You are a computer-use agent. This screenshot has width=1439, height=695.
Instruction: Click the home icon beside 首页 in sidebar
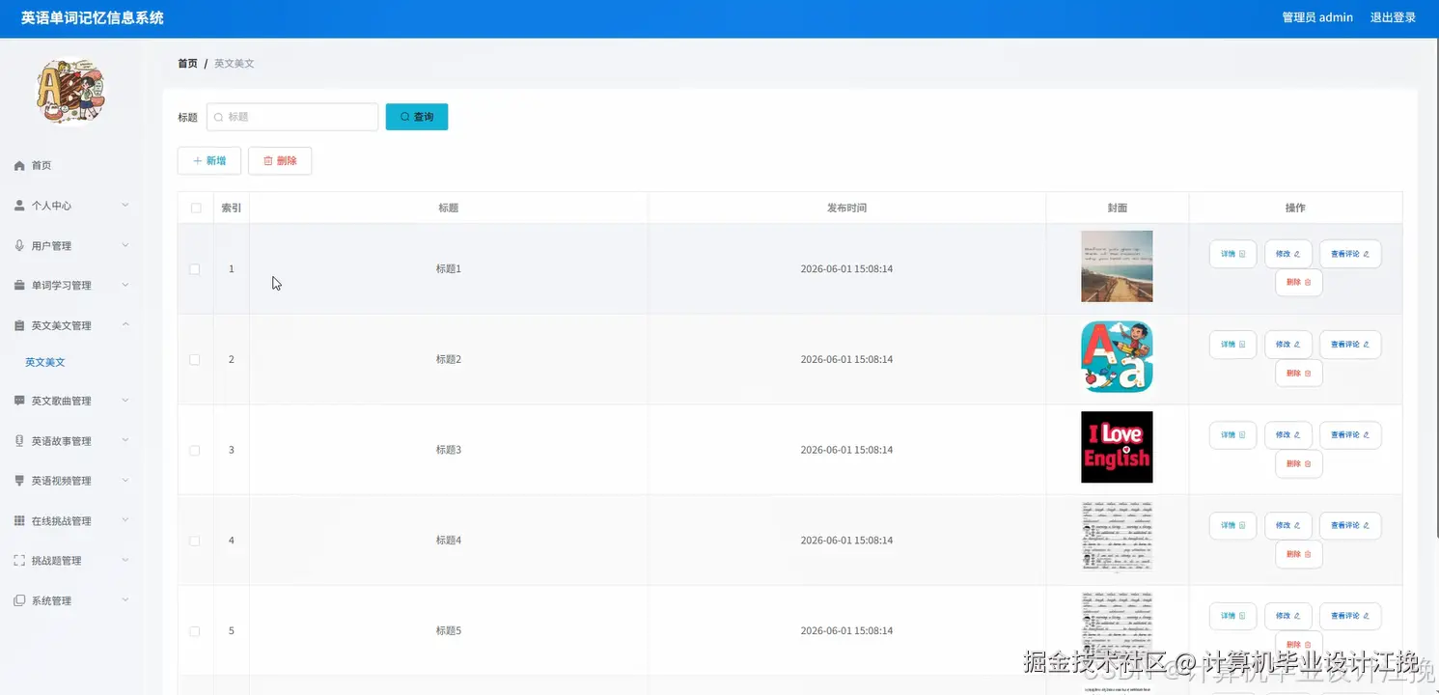pyautogui.click(x=19, y=166)
